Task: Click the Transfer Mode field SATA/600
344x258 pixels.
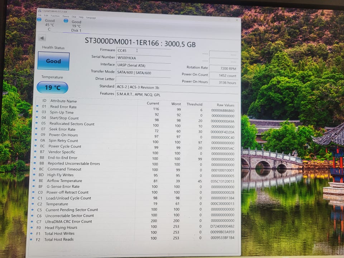Action: click(x=143, y=73)
